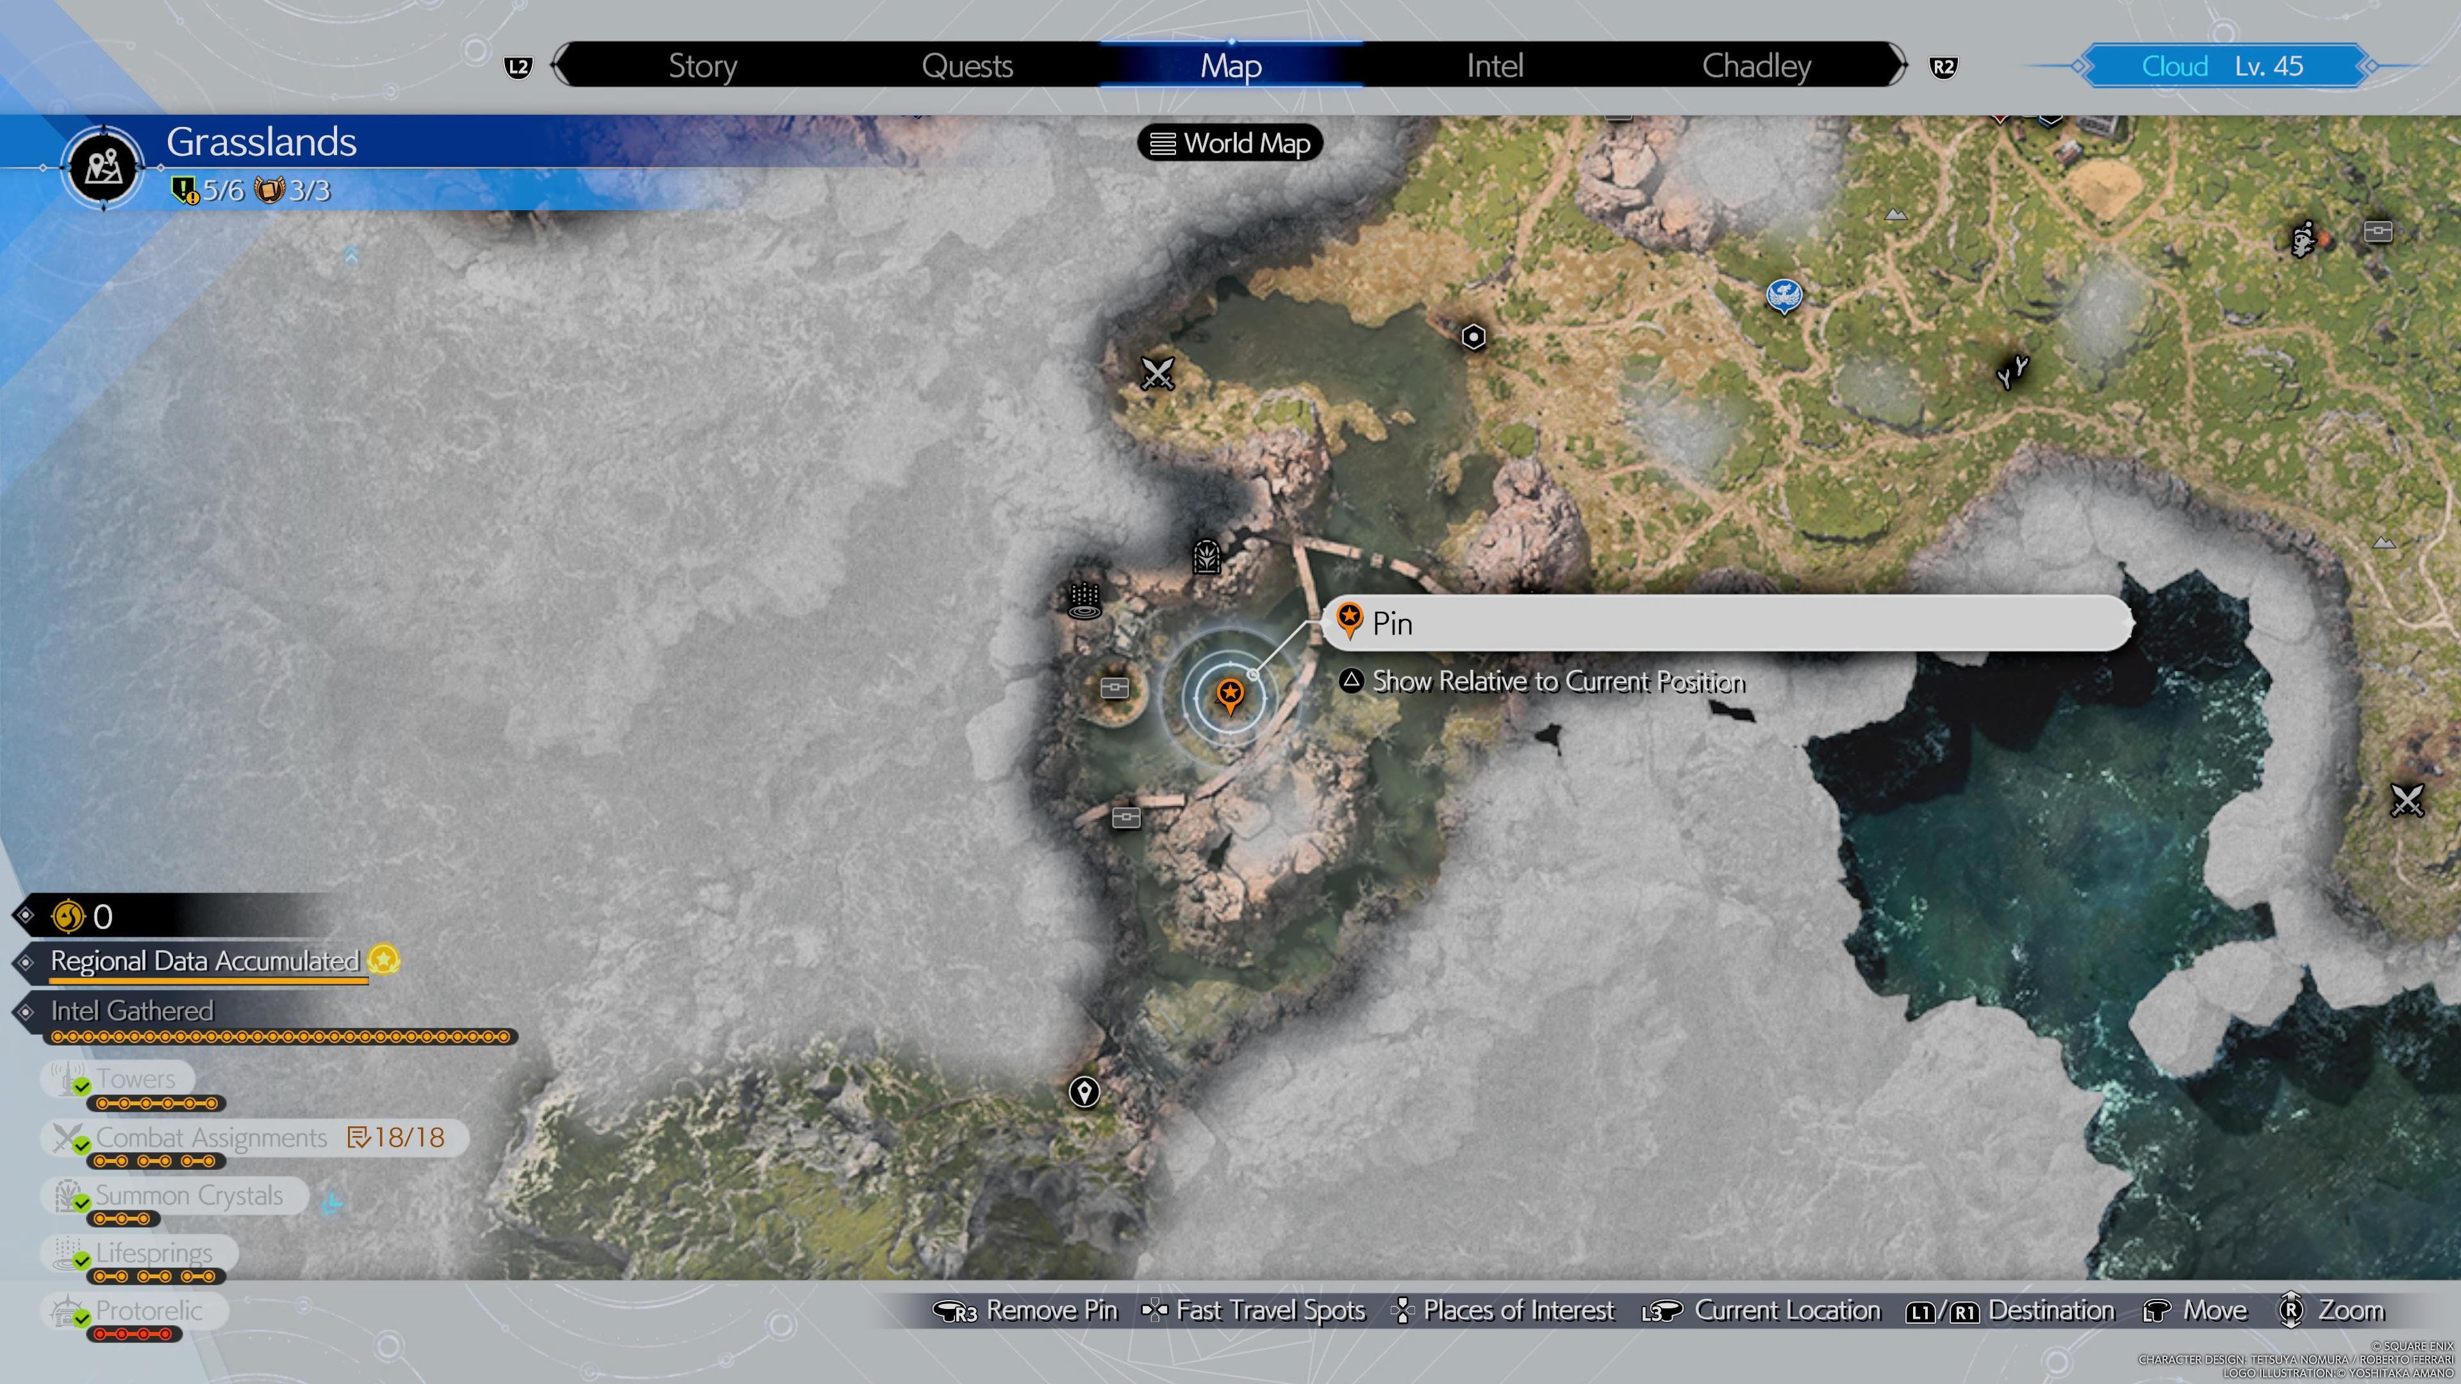Show Places of Interest
2461x1384 pixels.
1503,1310
